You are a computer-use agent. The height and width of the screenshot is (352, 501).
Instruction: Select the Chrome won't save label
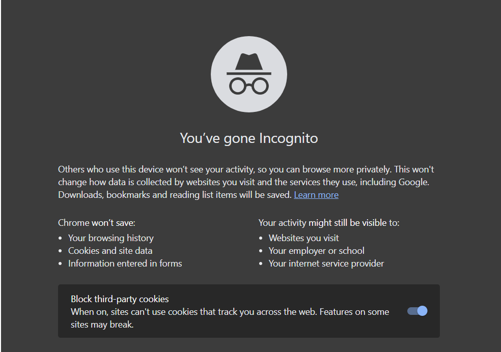point(84,222)
